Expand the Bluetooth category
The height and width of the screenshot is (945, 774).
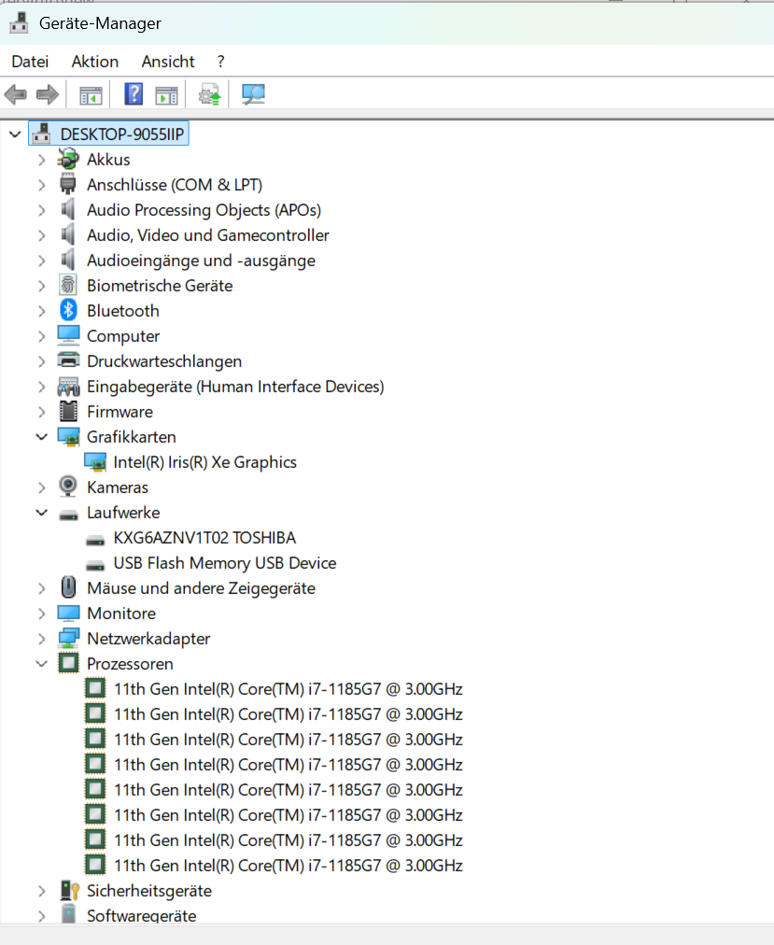41,311
